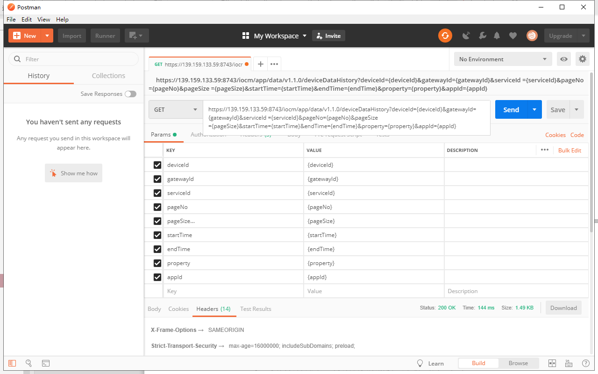598x374 pixels.
Task: Uncheck the endTime parameter checkbox
Action: tap(157, 249)
